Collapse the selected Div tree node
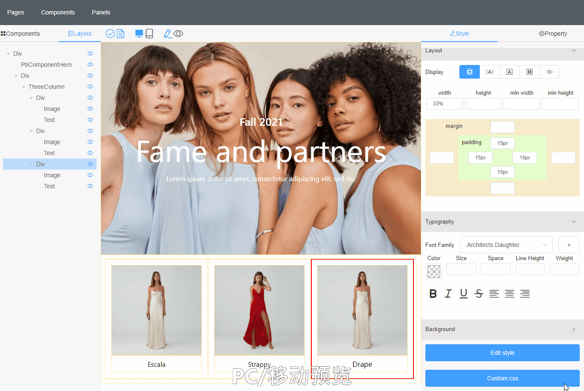Viewport: 584px width, 391px height. pos(31,164)
